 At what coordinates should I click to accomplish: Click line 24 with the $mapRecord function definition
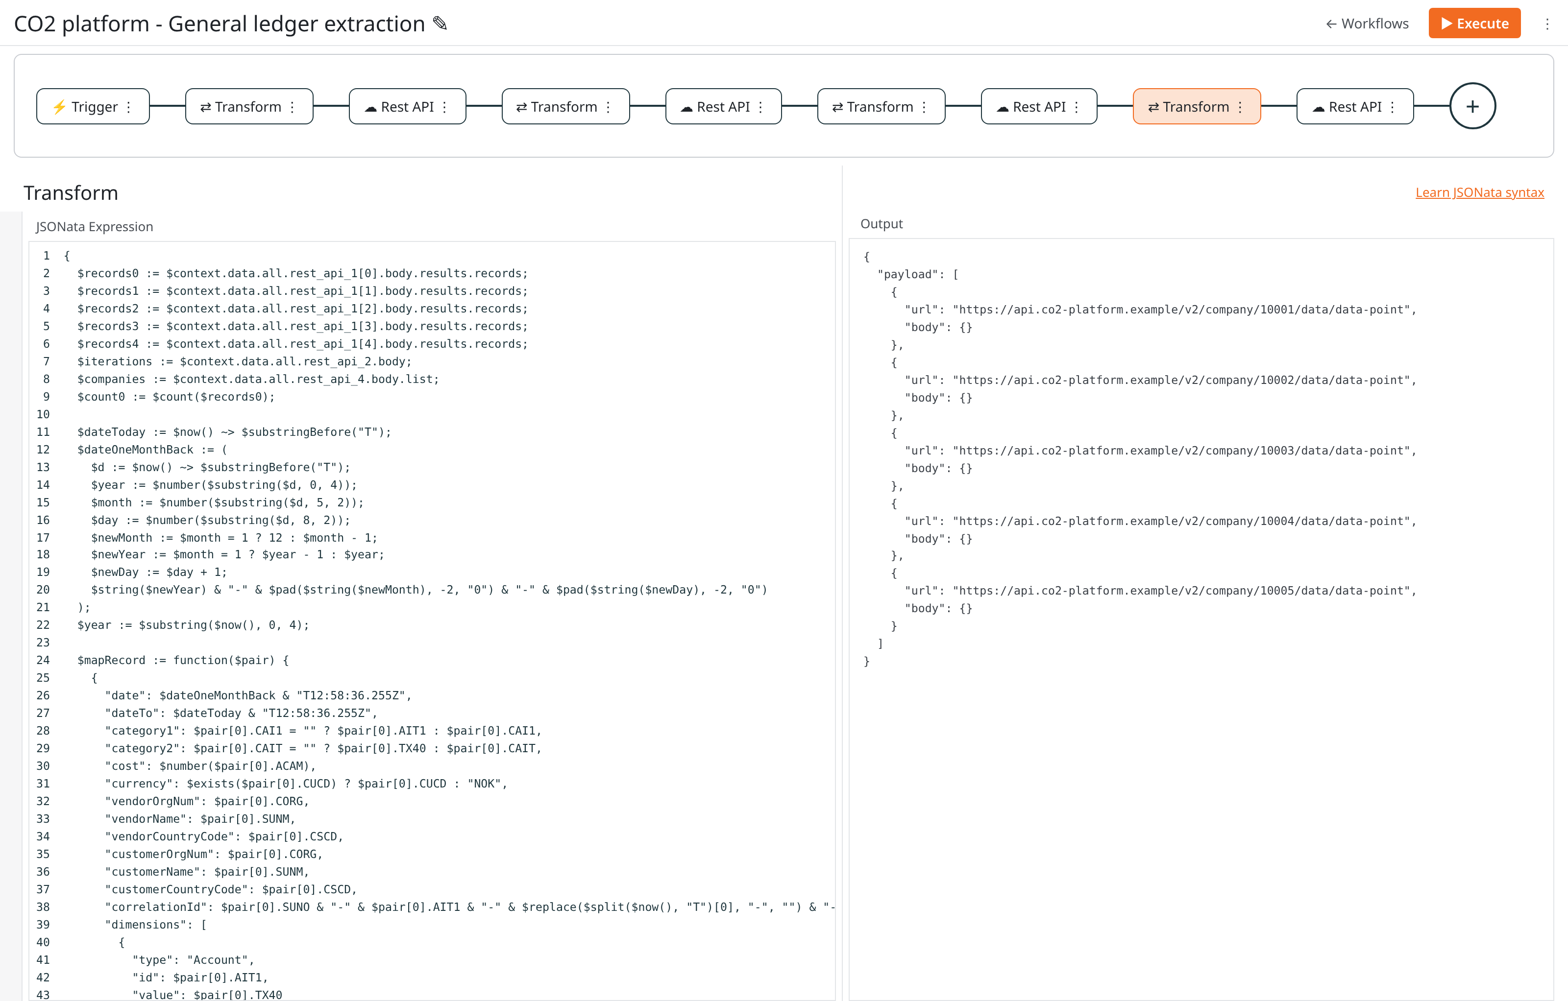click(183, 660)
